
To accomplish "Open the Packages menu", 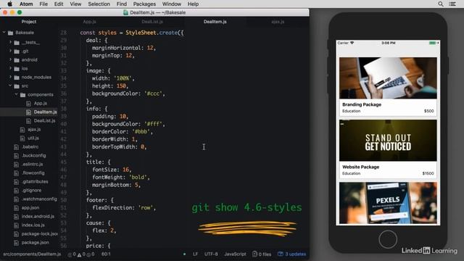I will [x=144, y=4].
